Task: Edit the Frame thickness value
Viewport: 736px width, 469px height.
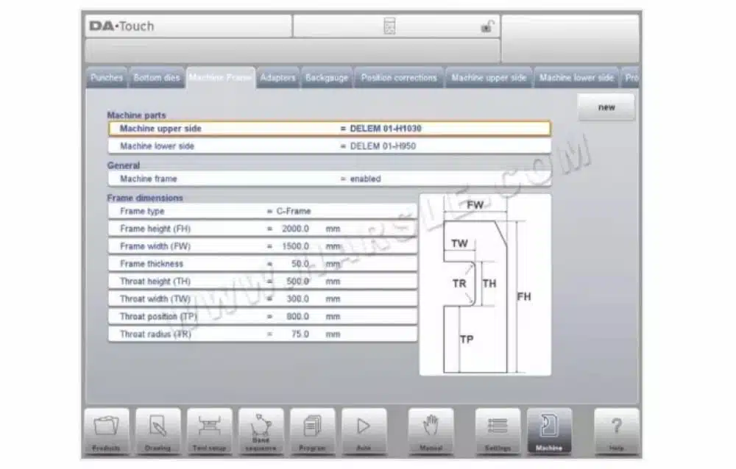Action: [x=263, y=264]
